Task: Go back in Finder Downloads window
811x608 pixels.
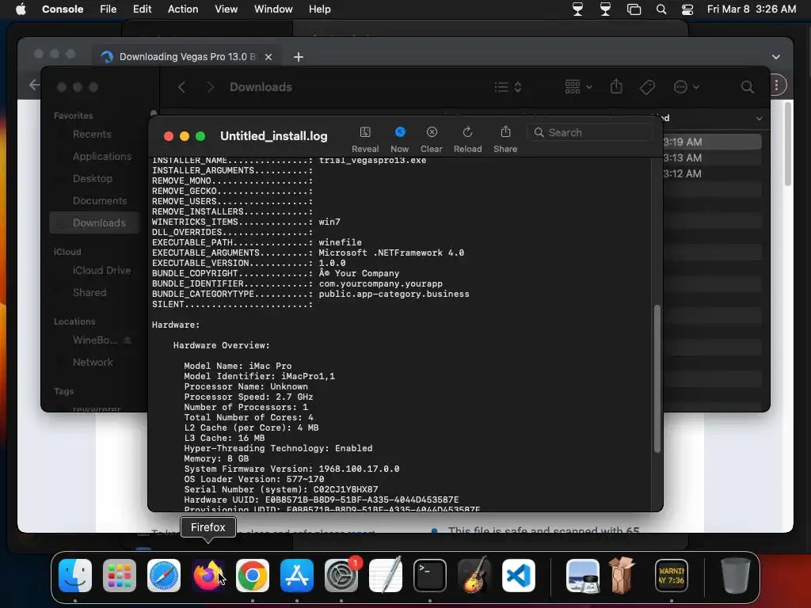Action: tap(181, 87)
